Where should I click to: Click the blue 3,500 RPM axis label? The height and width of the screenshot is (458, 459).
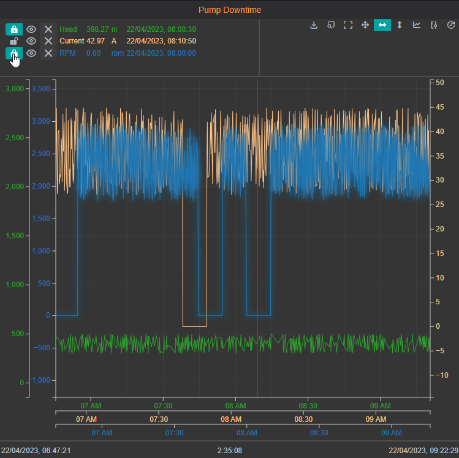coord(41,89)
